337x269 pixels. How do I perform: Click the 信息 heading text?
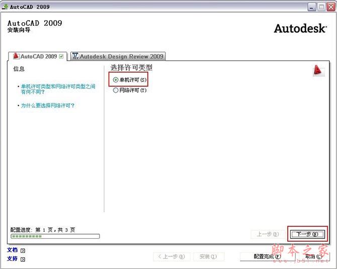click(19, 69)
